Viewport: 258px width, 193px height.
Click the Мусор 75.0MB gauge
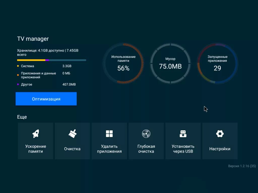tap(170, 63)
